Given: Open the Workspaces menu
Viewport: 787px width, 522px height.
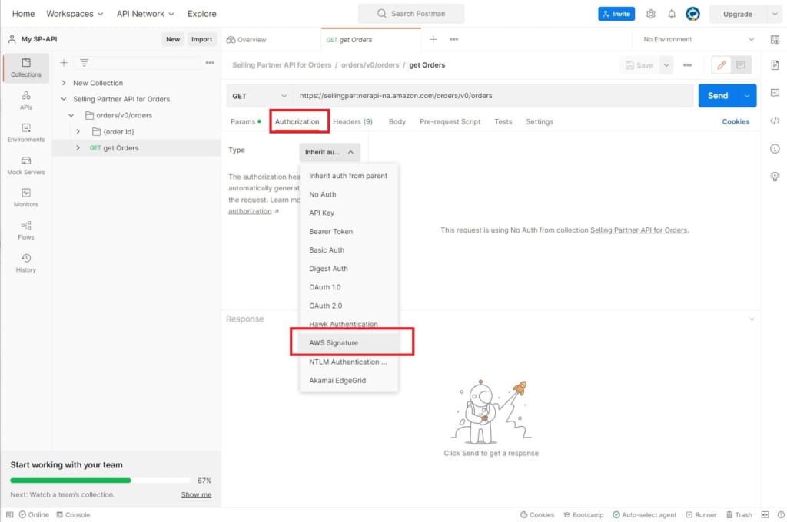Looking at the screenshot, I should [x=75, y=14].
